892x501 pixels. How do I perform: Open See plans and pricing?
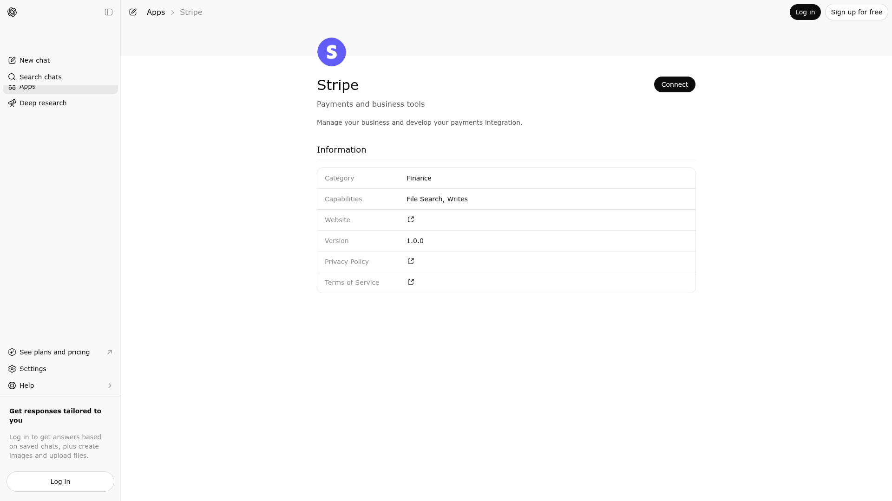point(54,352)
